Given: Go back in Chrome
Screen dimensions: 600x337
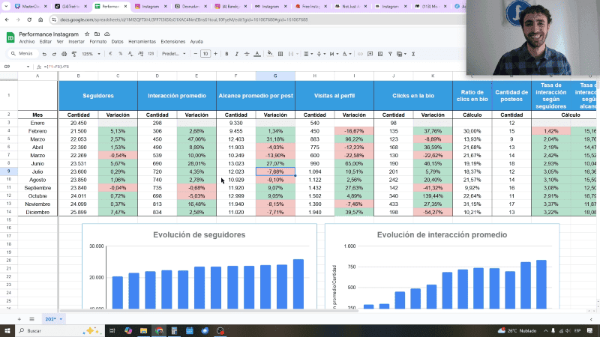Looking at the screenshot, I should [7, 19].
